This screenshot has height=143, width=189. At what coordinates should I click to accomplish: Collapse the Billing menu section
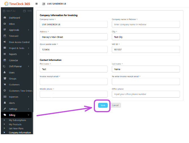29,115
